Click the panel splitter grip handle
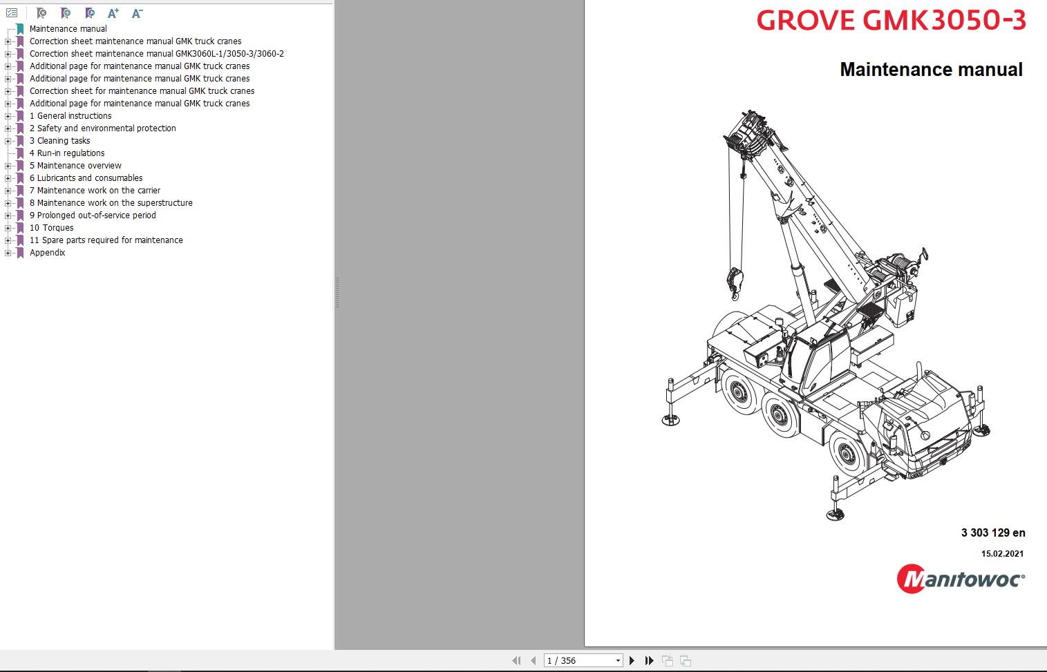 [x=337, y=293]
